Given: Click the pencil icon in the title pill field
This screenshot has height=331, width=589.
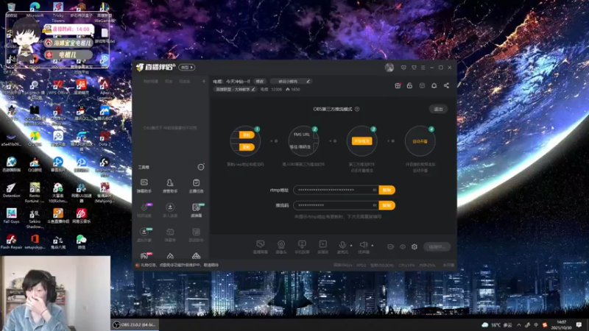Looking at the screenshot, I should coord(308,81).
